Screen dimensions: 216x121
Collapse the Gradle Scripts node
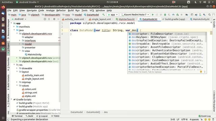[x=11, y=99]
